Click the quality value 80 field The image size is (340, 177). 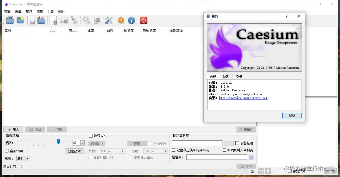click(x=76, y=142)
